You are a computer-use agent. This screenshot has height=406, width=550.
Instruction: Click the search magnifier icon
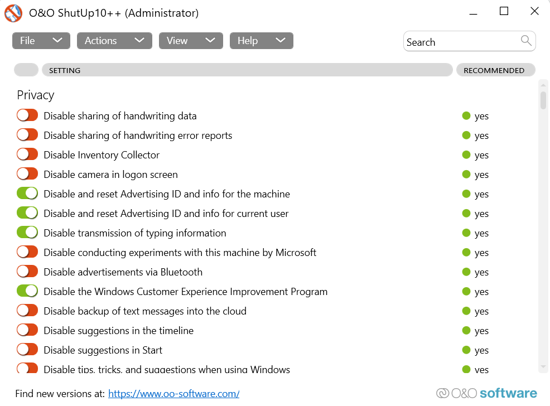pos(526,40)
